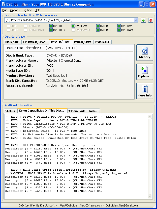This screenshot has width=157, height=209.
Task: Click the GET PERFORMANCE Write Speed Descriptor line
Action: point(50,145)
